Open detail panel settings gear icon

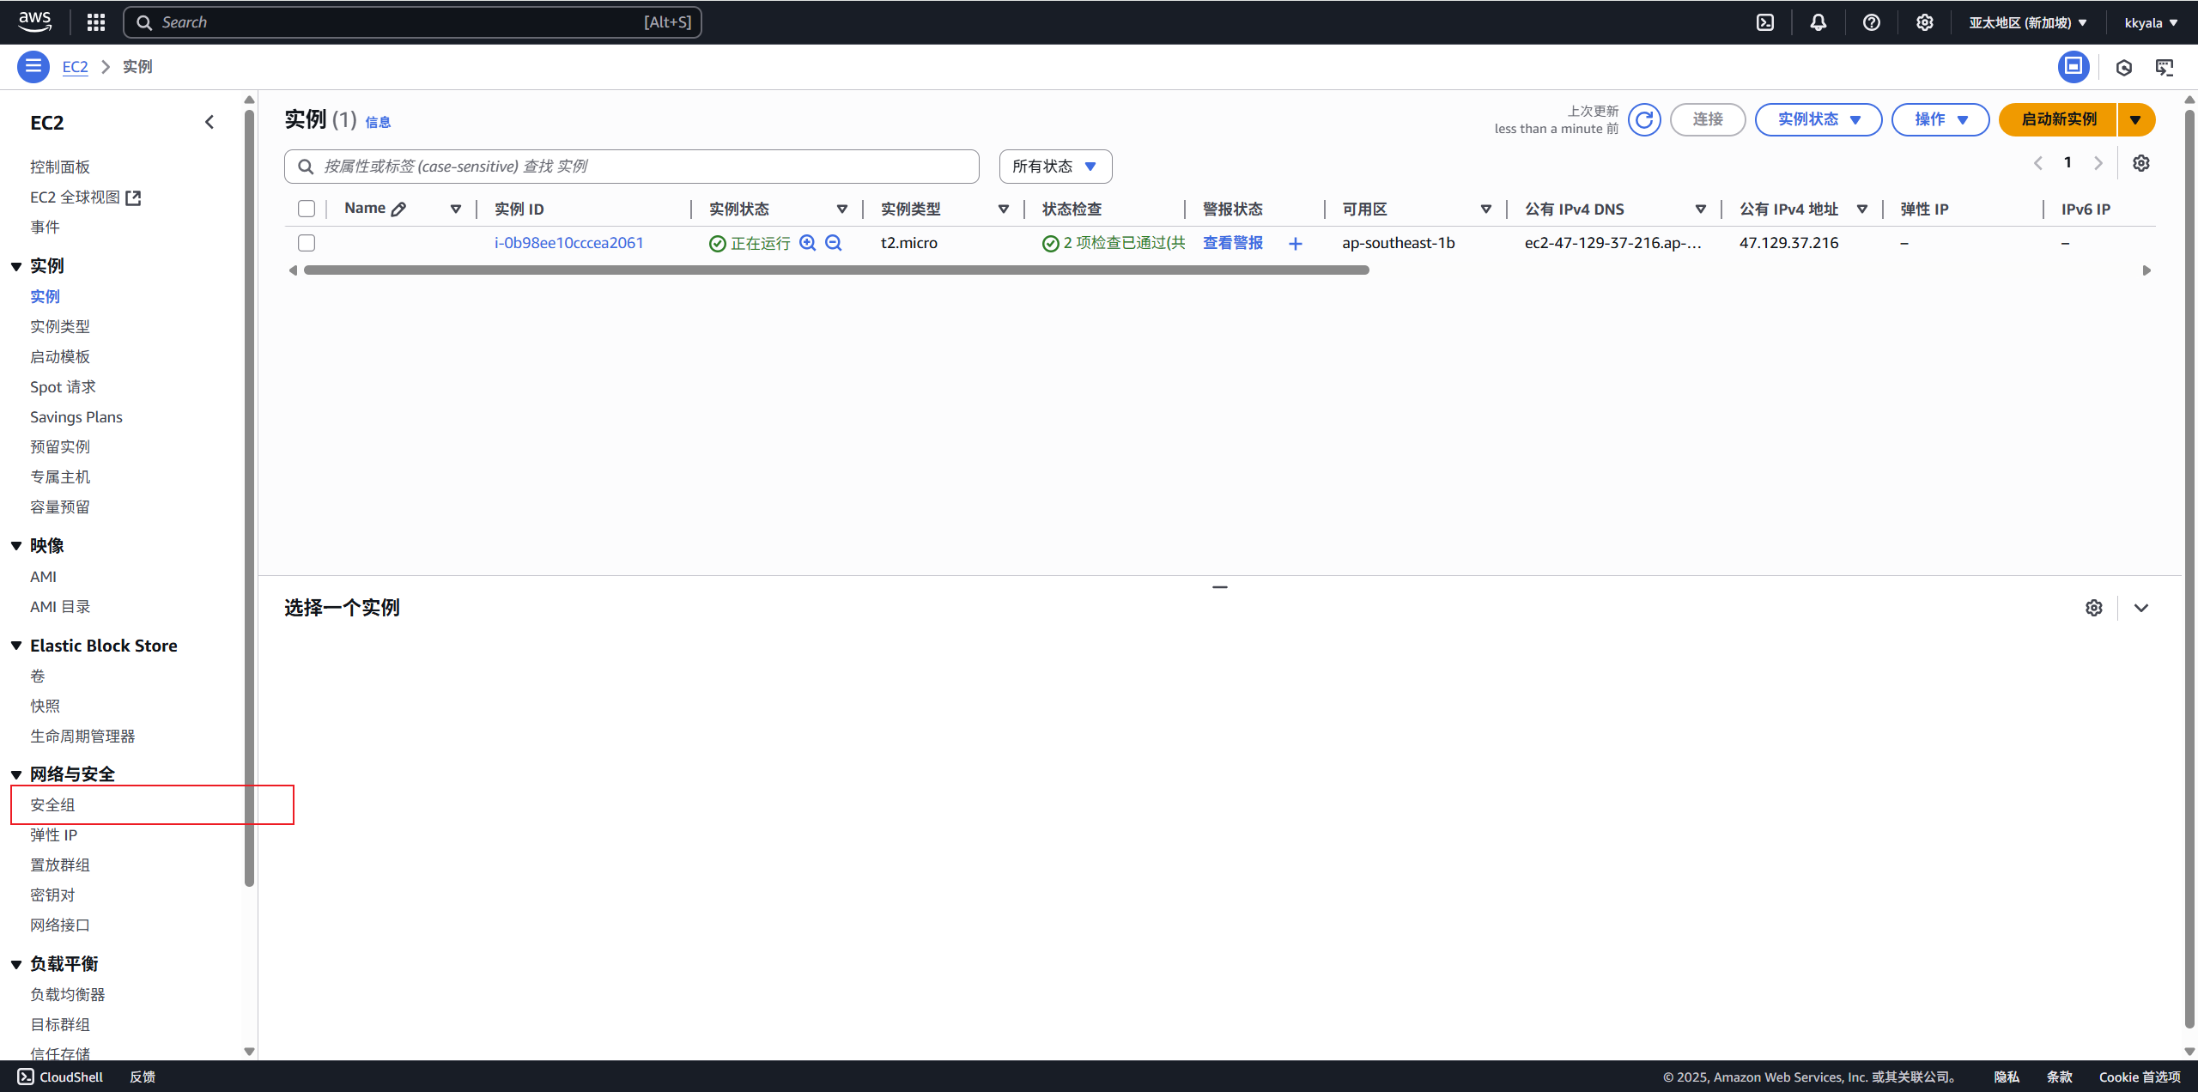(x=2094, y=608)
